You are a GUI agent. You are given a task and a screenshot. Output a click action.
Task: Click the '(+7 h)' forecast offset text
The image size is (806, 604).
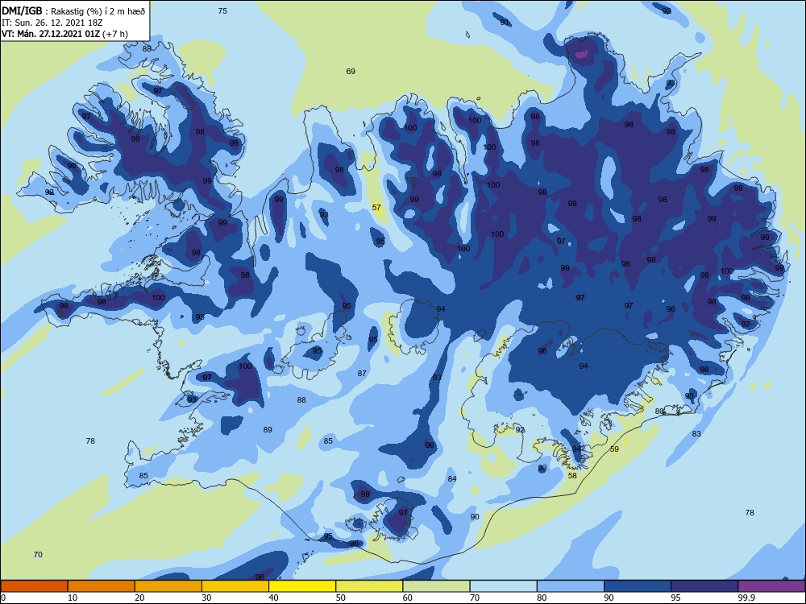tap(115, 34)
